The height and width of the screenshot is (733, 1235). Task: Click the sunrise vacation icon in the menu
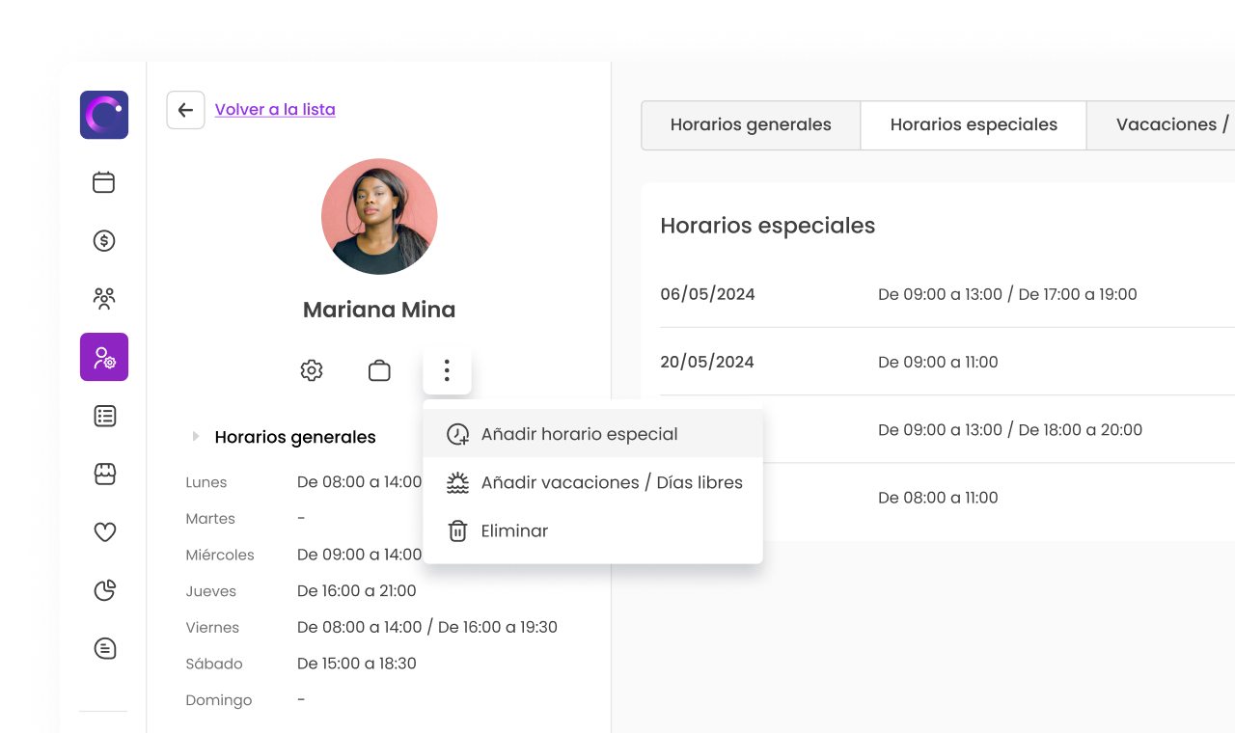(x=457, y=482)
